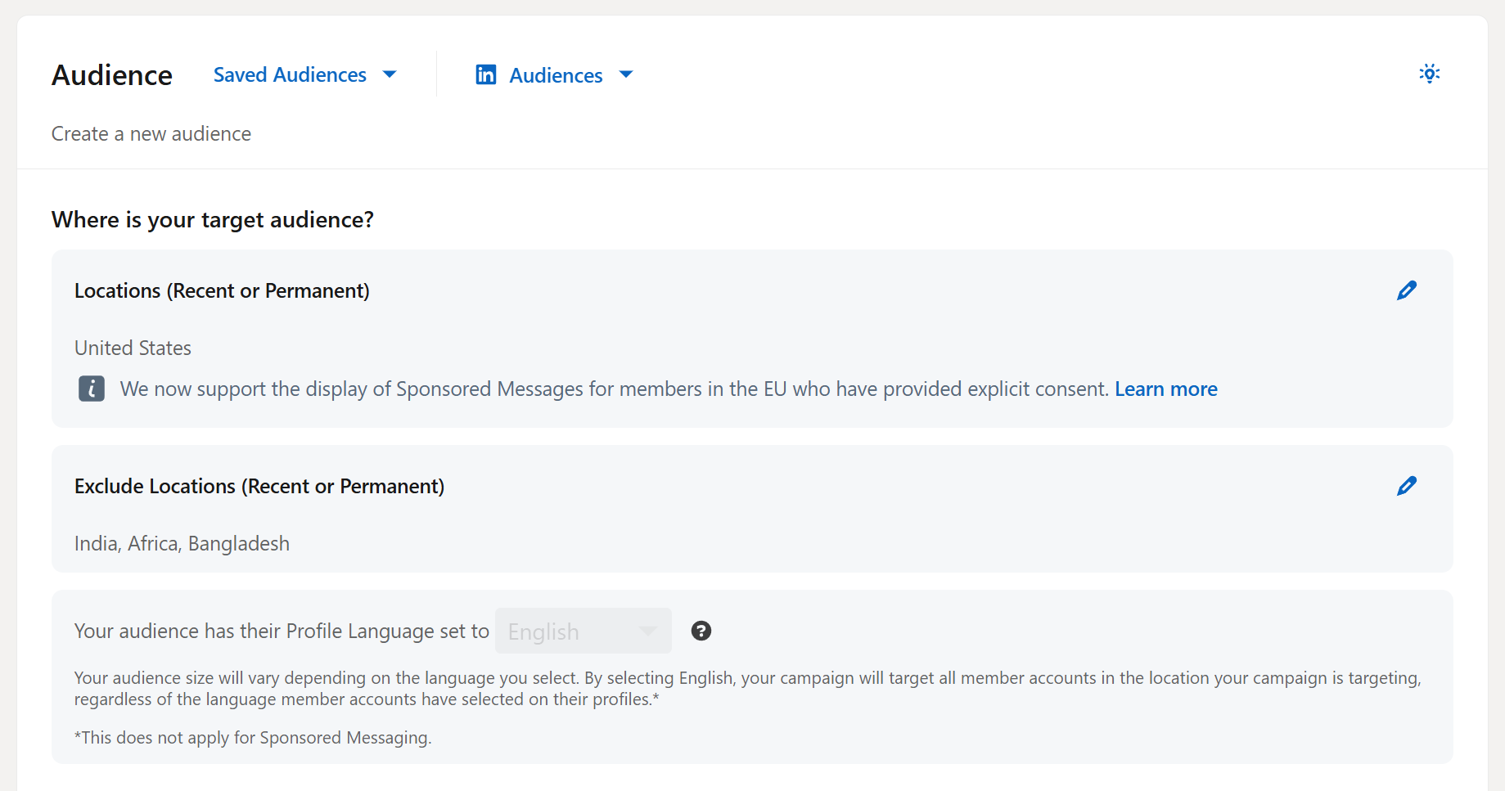Image resolution: width=1505 pixels, height=791 pixels.
Task: Click the lightbulb tips icon
Action: pos(1429,74)
